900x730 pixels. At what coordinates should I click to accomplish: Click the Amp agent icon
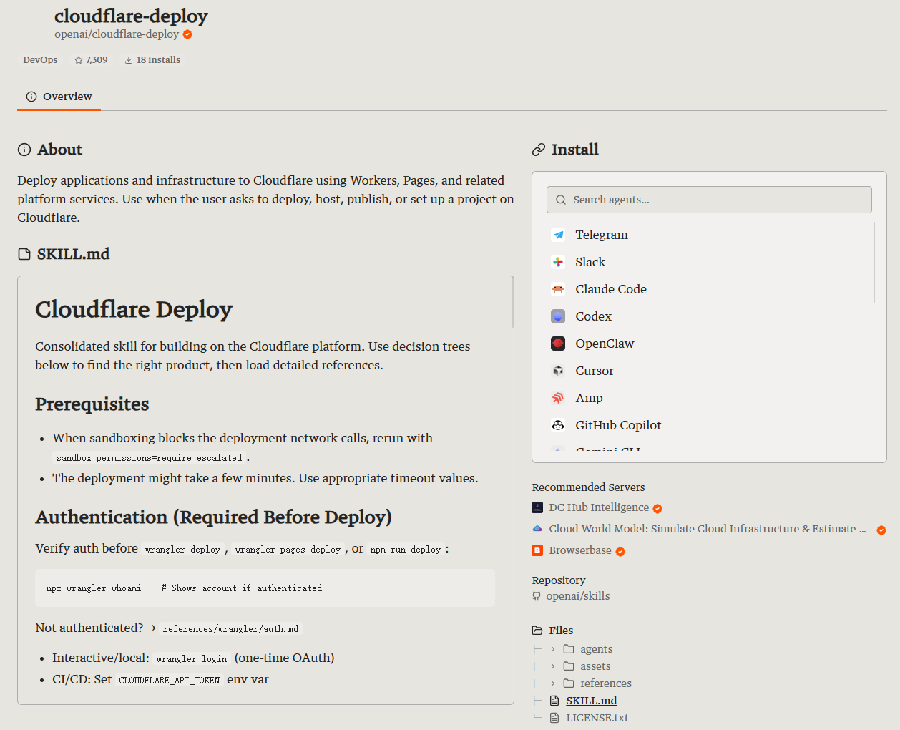pyautogui.click(x=558, y=398)
